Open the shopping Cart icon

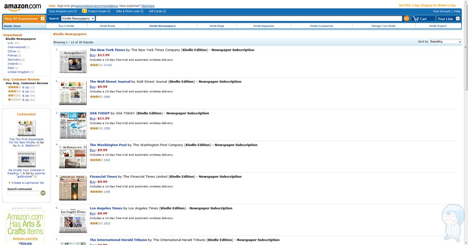coord(416,18)
